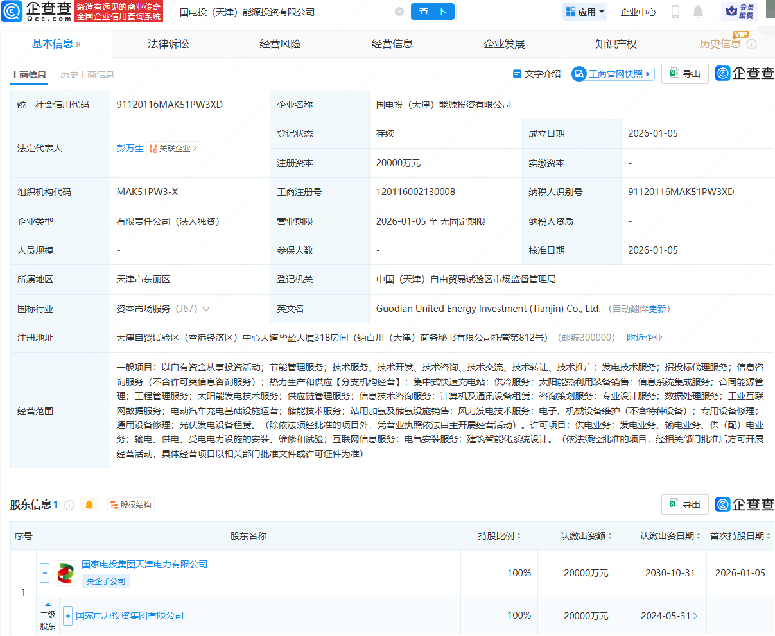This screenshot has height=636, width=775.
Task: Collapse the 国家电投集团天津电力有限公司 shareholder row
Action: pos(44,572)
